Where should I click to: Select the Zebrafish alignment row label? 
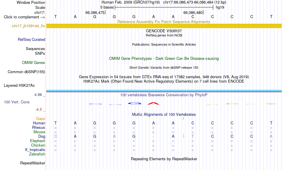(x=37, y=154)
